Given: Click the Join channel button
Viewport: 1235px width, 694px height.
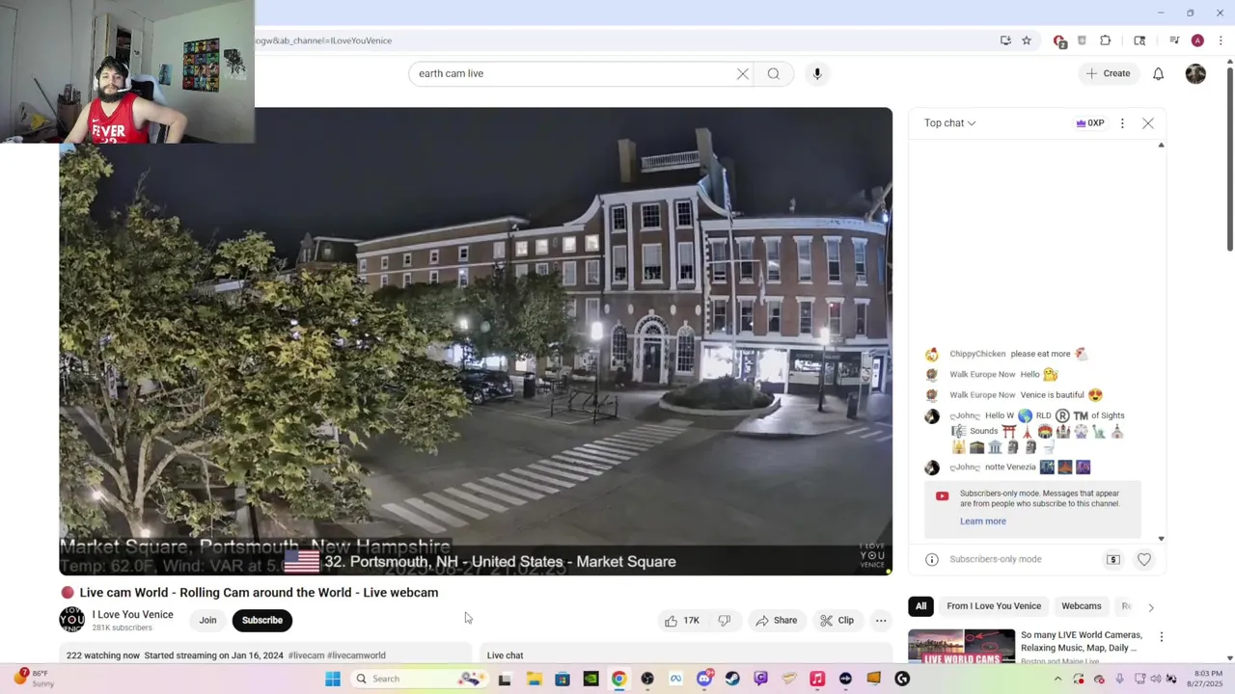Looking at the screenshot, I should (207, 621).
